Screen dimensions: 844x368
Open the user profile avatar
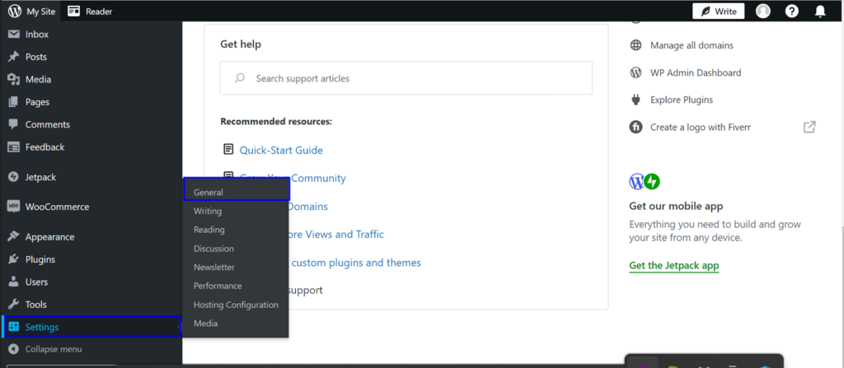pyautogui.click(x=762, y=11)
